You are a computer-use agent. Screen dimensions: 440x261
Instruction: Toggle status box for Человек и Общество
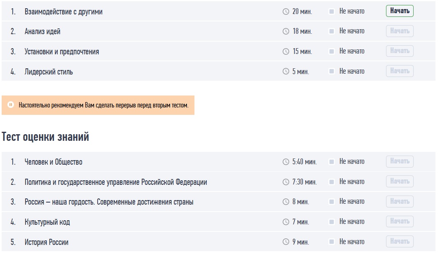click(332, 162)
